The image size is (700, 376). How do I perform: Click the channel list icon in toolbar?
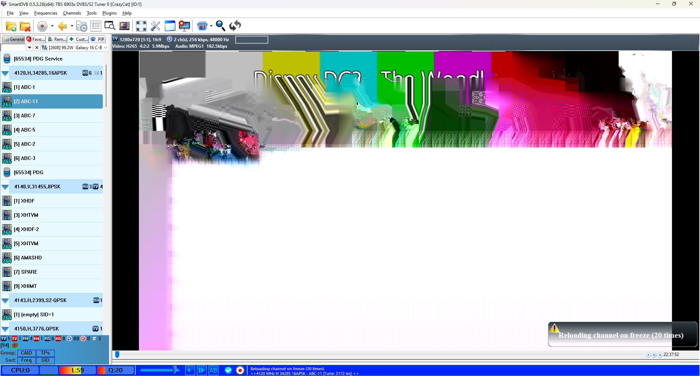tap(96, 26)
